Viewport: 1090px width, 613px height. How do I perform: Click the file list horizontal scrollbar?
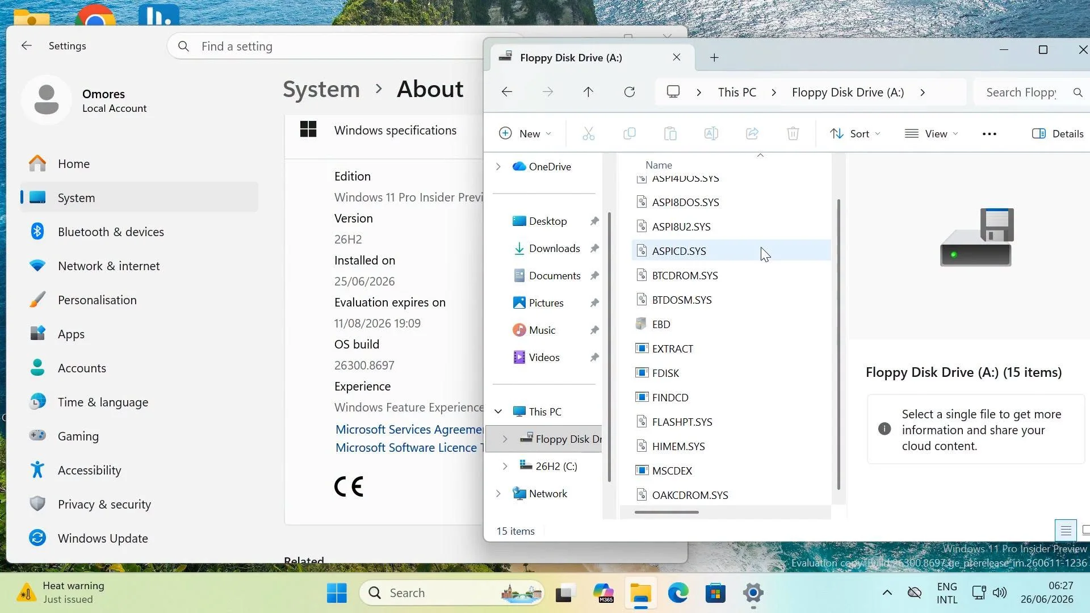[666, 512]
